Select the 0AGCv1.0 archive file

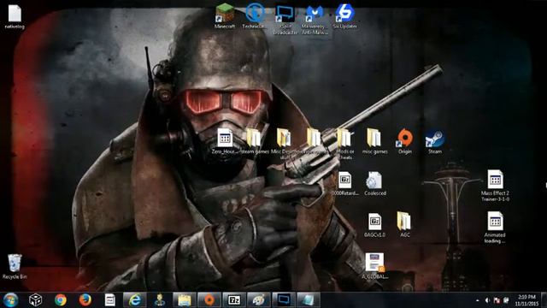tap(374, 225)
